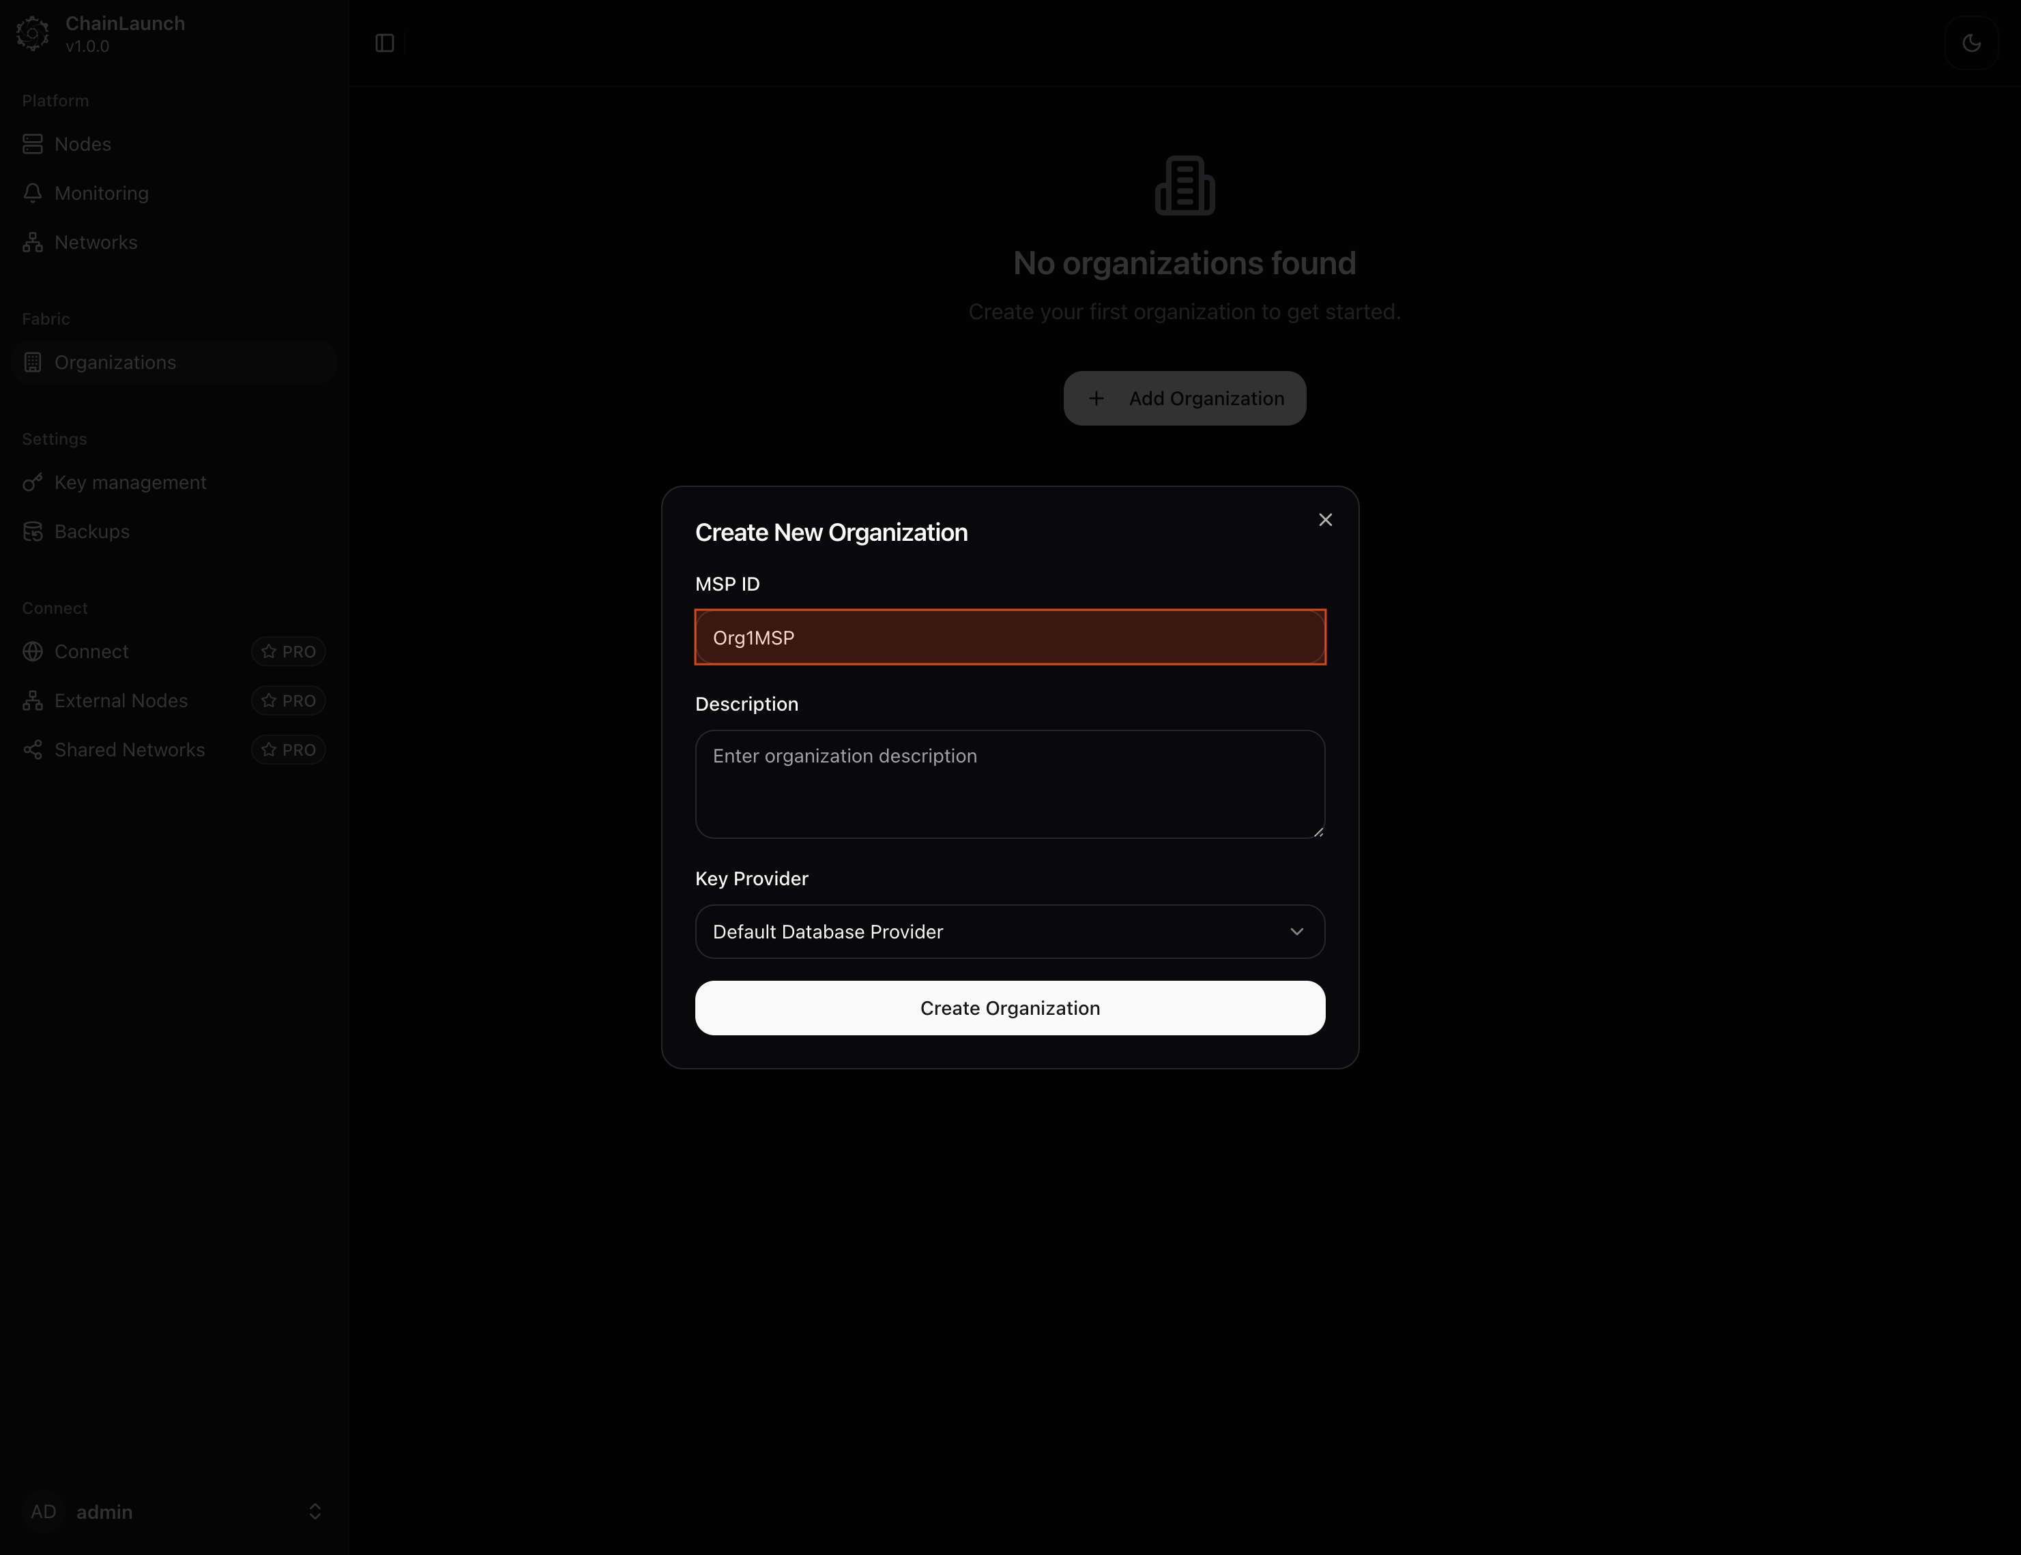Click the Connect globe icon
The height and width of the screenshot is (1555, 2021).
pos(33,652)
